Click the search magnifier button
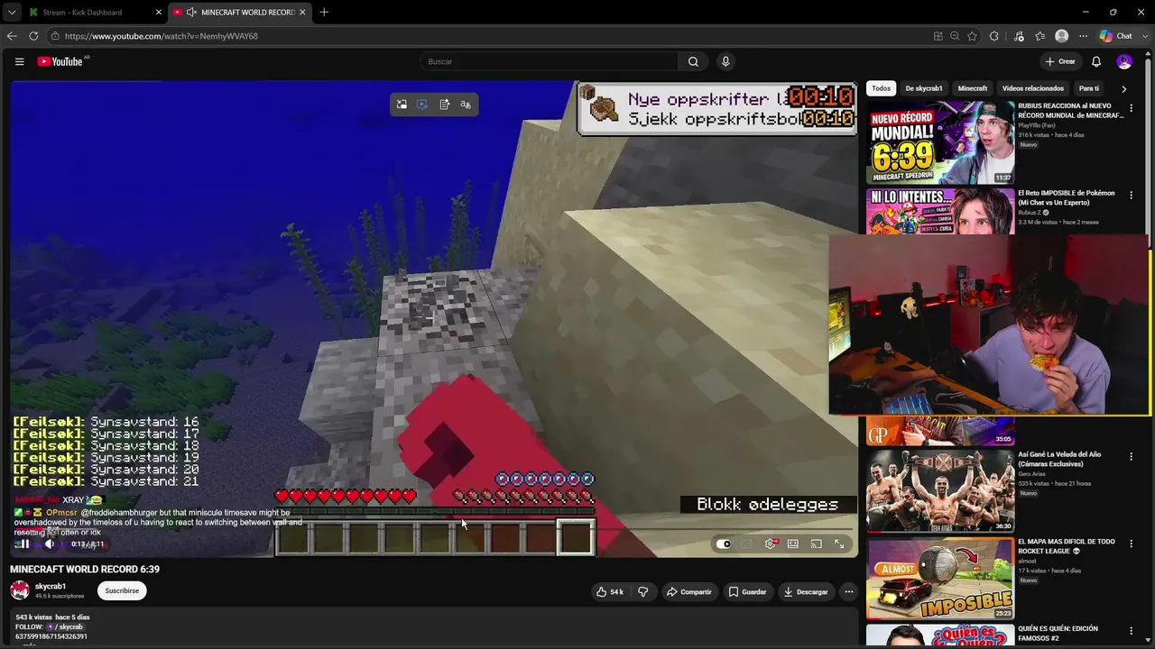Image resolution: width=1155 pixels, height=649 pixels. point(693,61)
